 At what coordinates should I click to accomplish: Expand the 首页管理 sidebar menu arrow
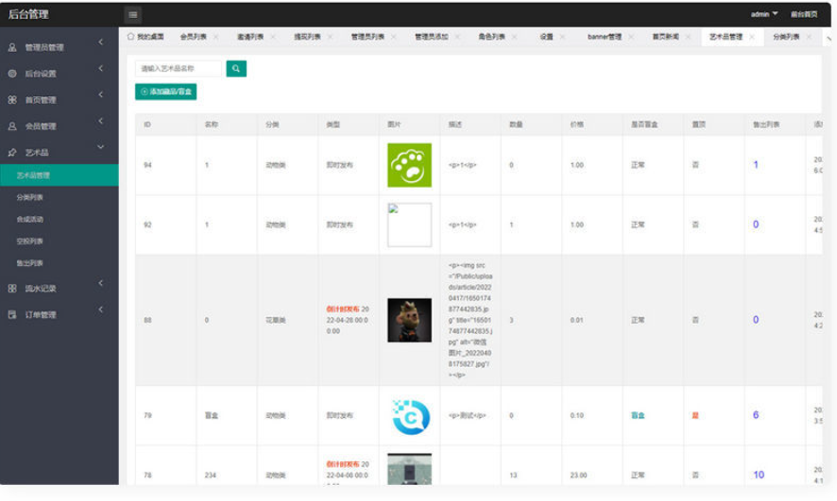101,94
